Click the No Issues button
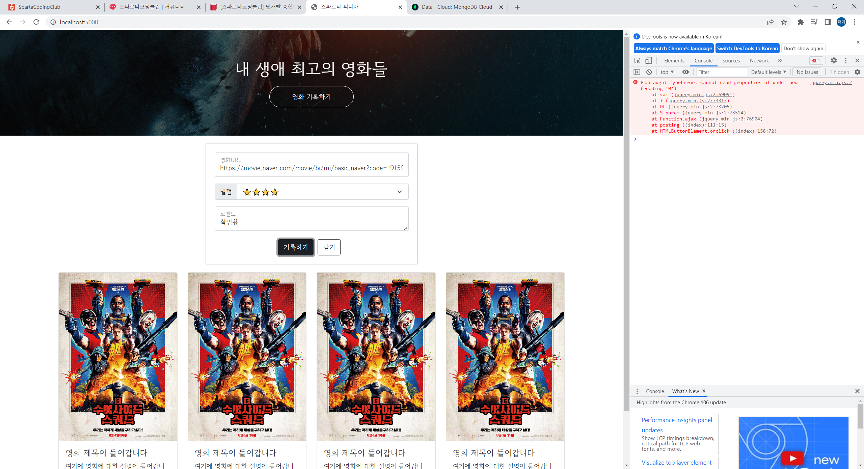The height and width of the screenshot is (469, 864). [807, 72]
